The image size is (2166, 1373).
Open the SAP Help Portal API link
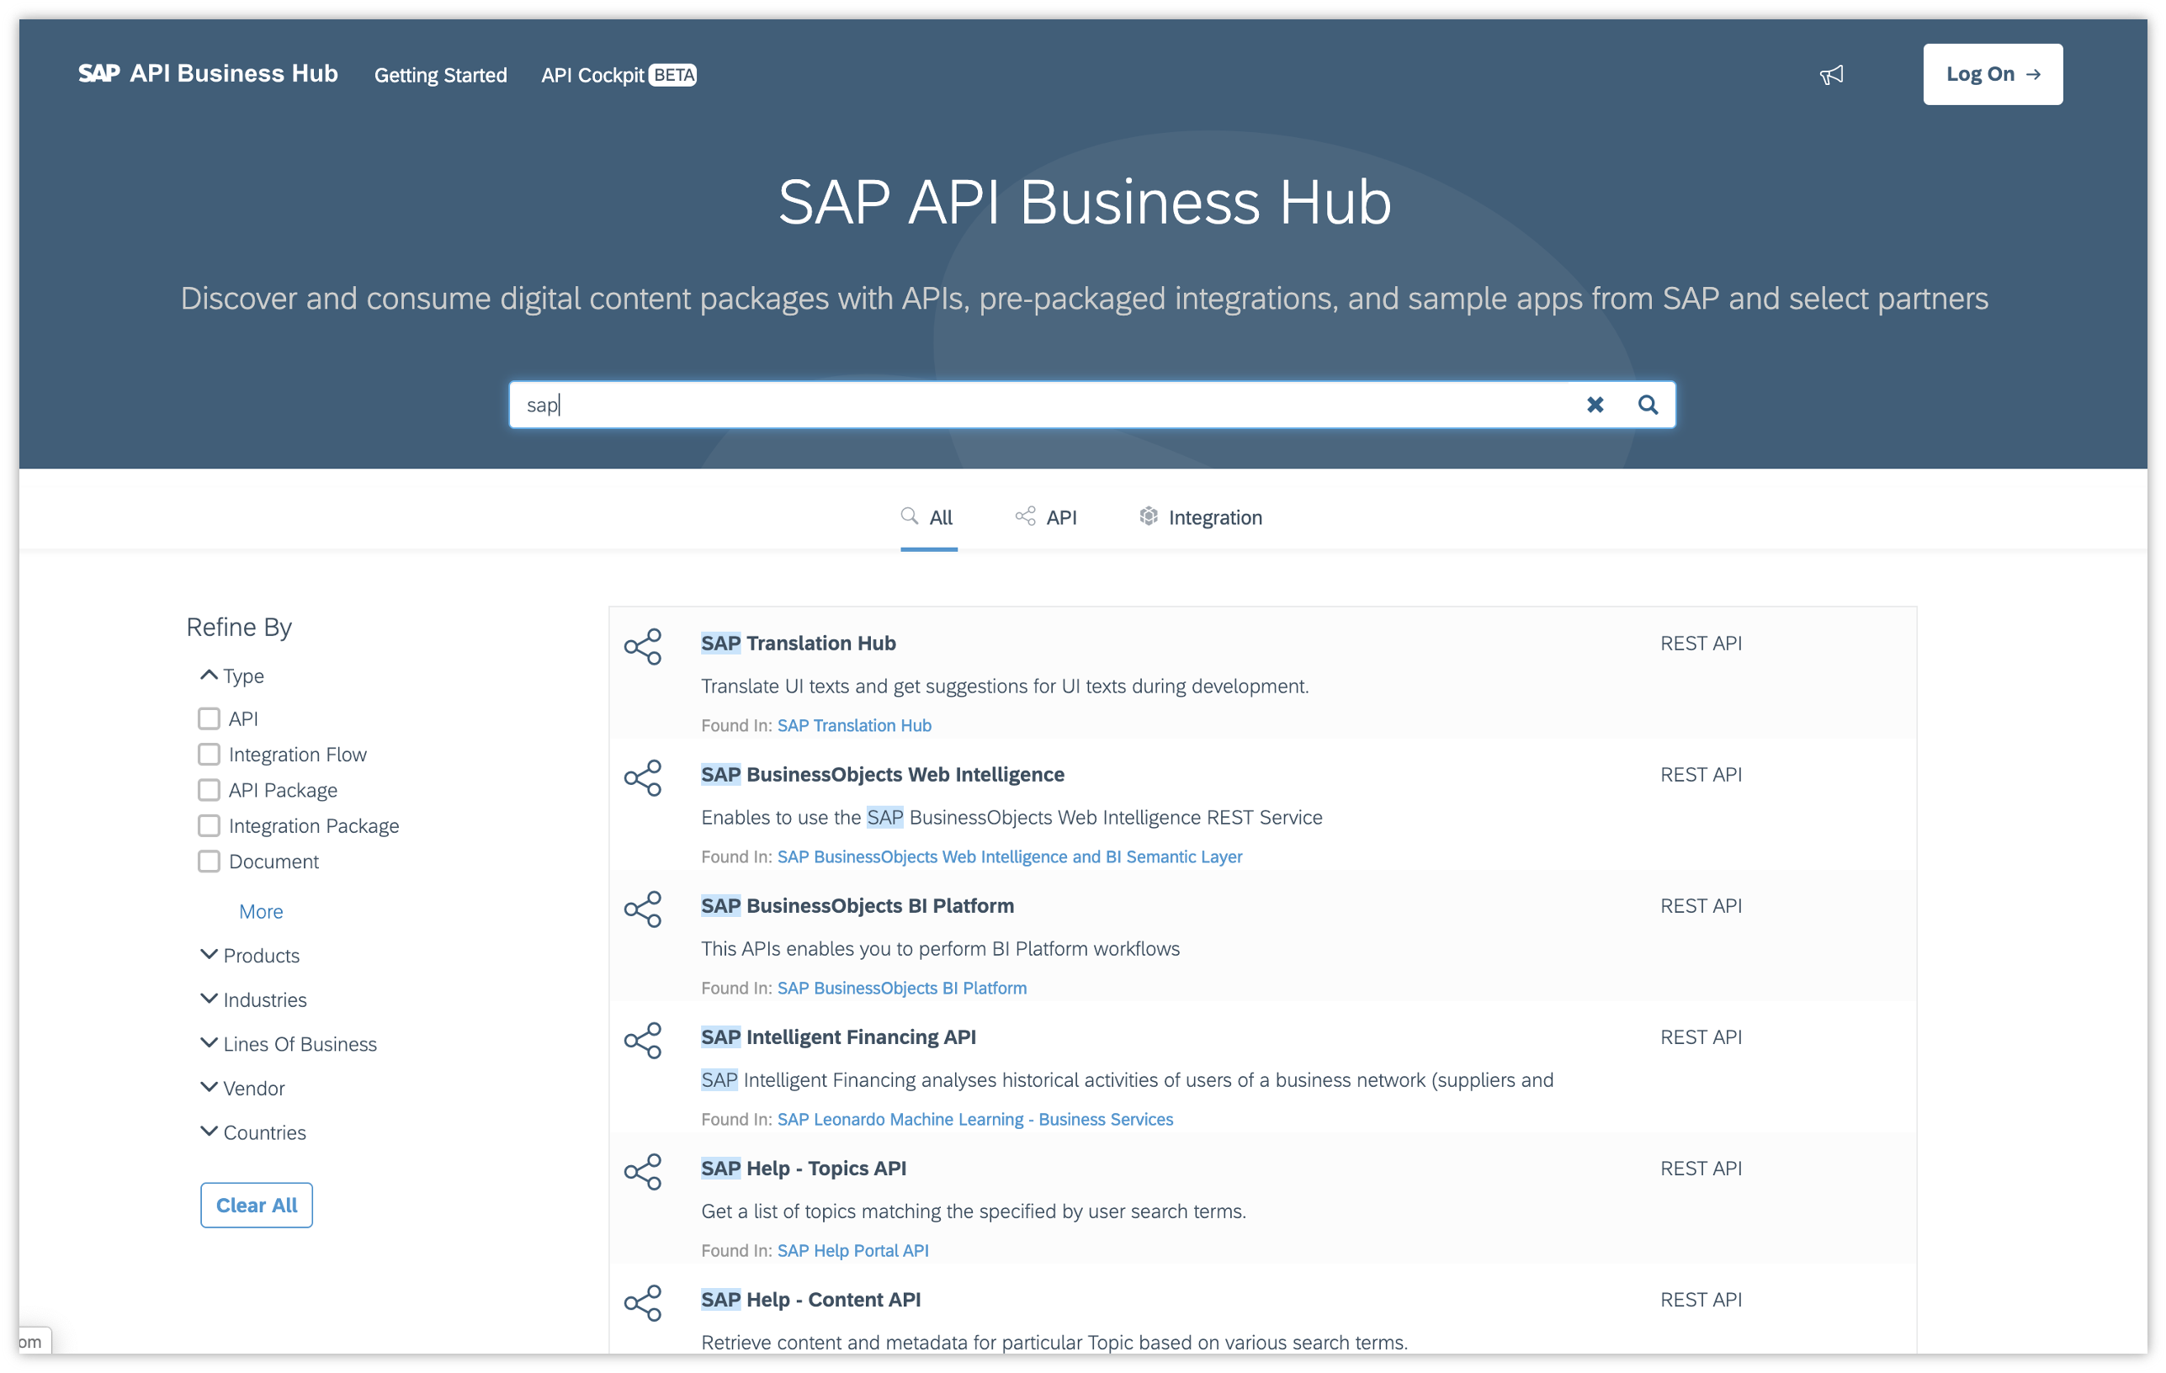coord(852,1250)
